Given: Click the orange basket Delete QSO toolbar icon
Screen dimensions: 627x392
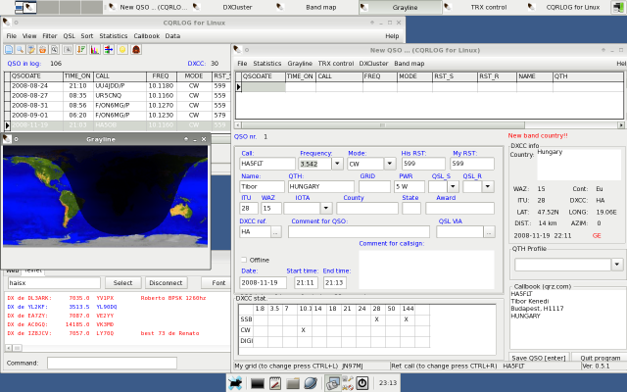Looking at the screenshot, I should tap(42, 50).
